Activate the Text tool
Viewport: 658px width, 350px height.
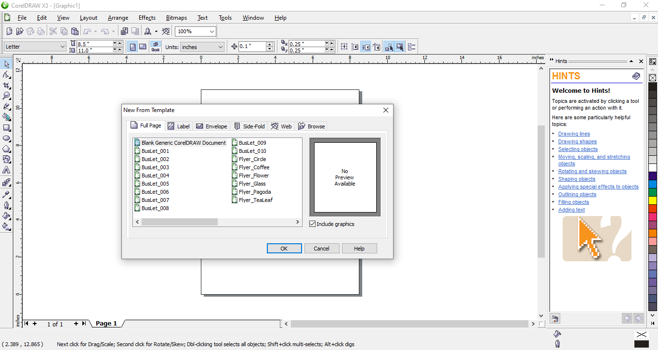click(7, 170)
